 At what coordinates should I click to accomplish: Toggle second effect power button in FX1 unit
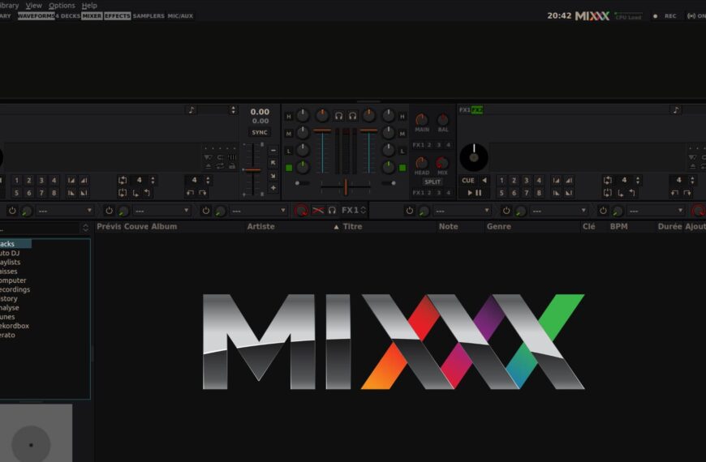(109, 211)
